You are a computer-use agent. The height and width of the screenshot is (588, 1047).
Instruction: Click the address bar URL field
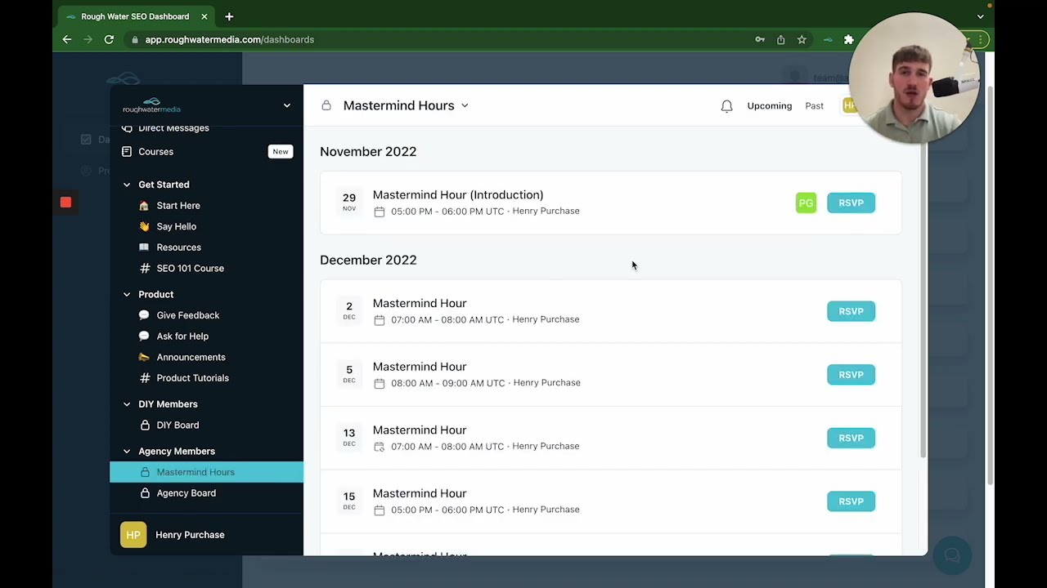[230, 39]
